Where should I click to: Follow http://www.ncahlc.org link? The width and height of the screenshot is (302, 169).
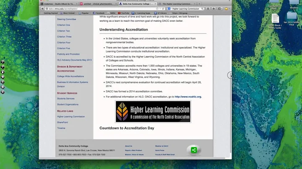pos(188,97)
